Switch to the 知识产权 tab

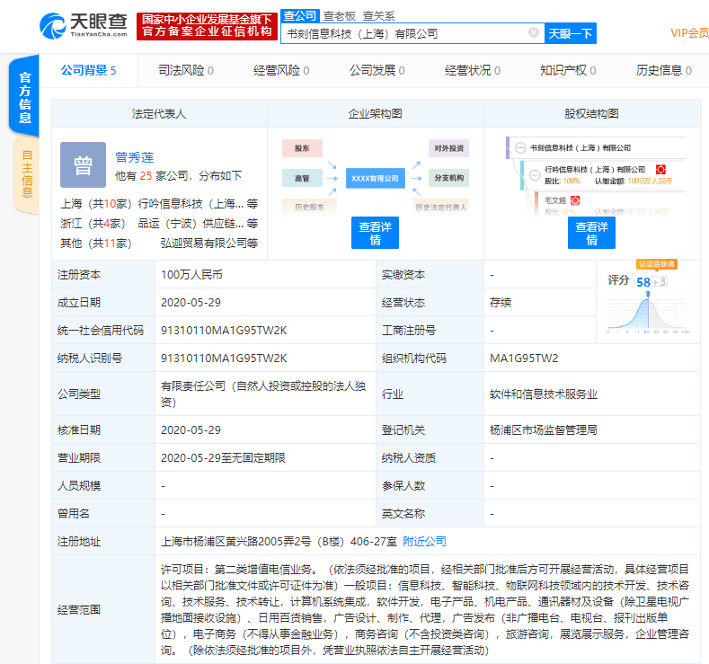(568, 70)
